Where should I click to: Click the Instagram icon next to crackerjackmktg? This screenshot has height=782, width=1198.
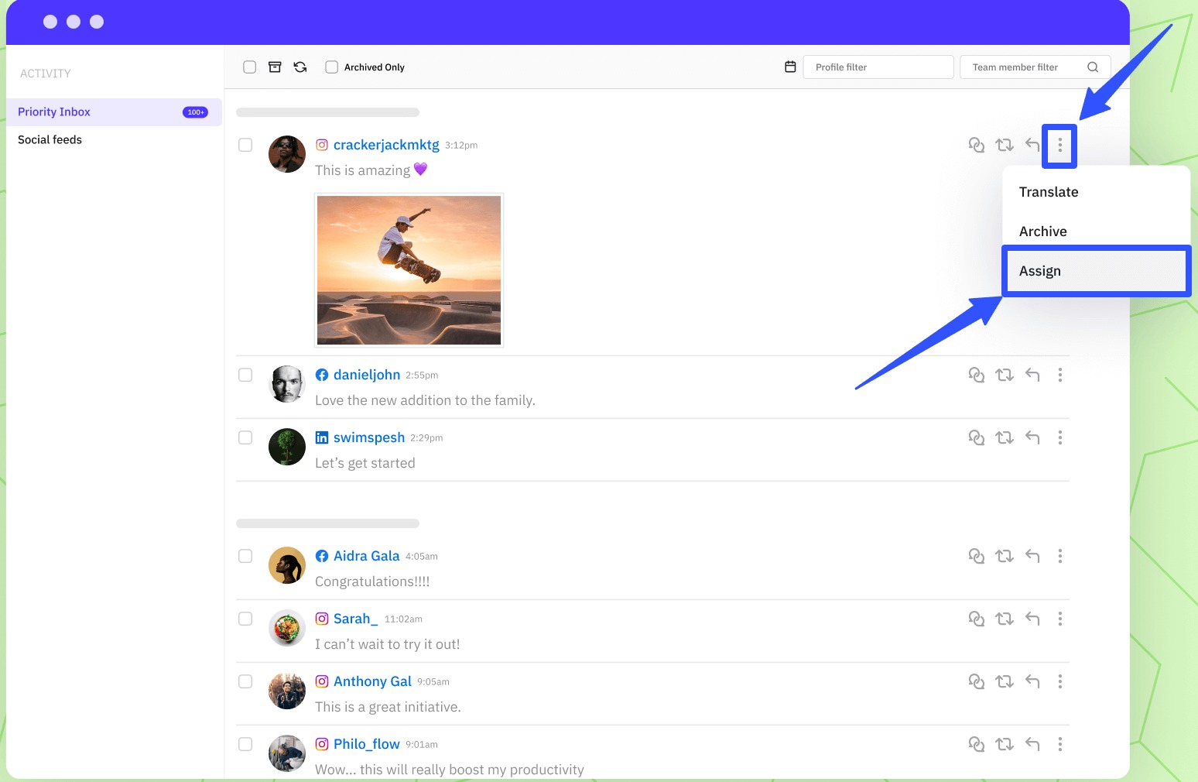pyautogui.click(x=322, y=145)
